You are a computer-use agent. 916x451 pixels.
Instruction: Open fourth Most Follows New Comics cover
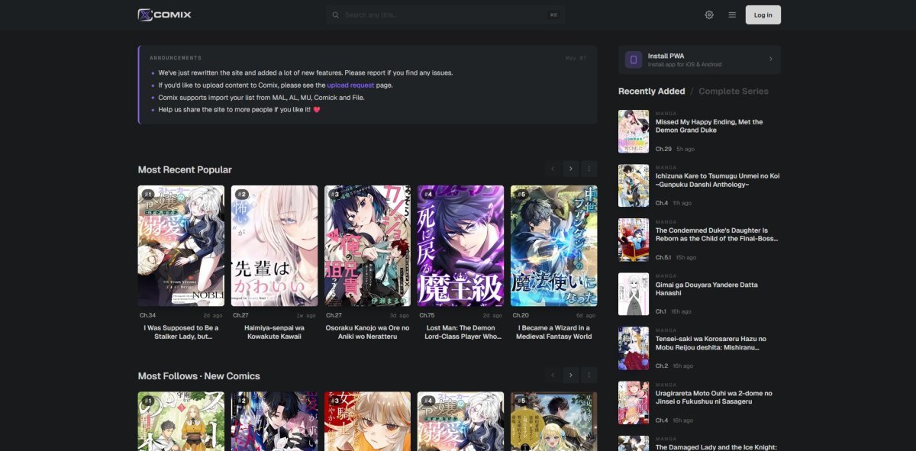[460, 421]
